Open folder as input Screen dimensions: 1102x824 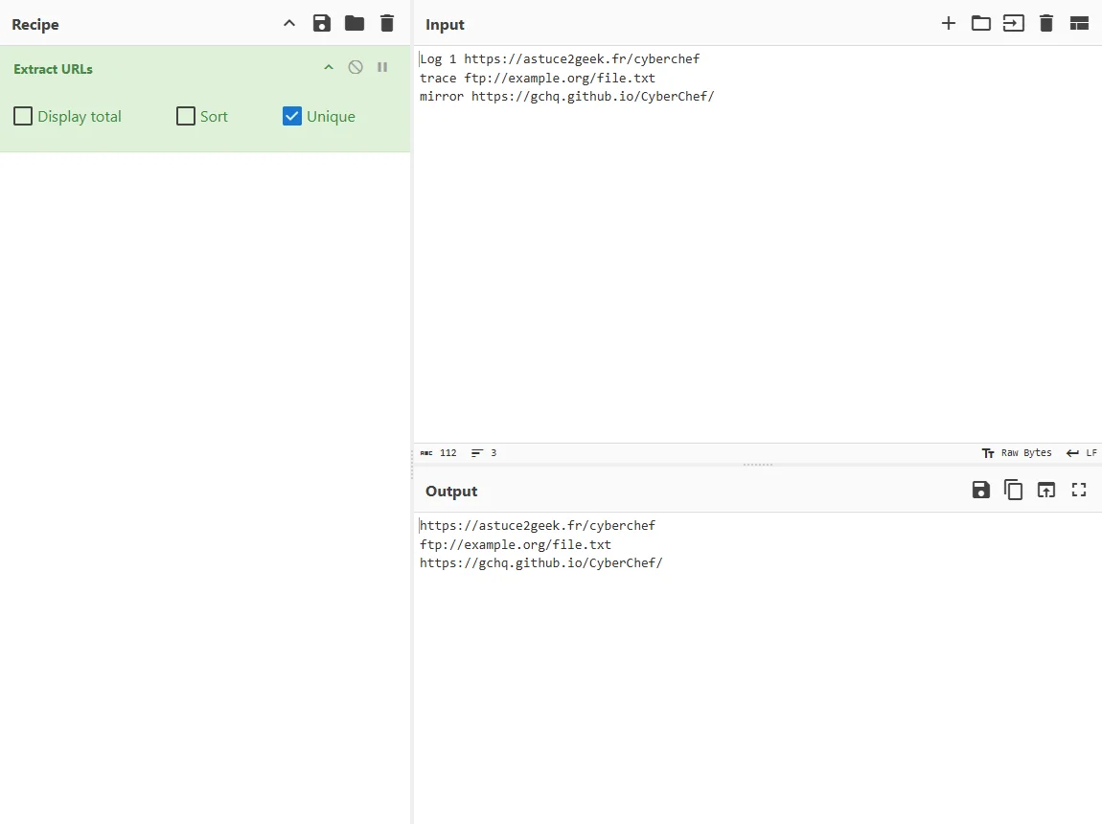click(x=980, y=23)
